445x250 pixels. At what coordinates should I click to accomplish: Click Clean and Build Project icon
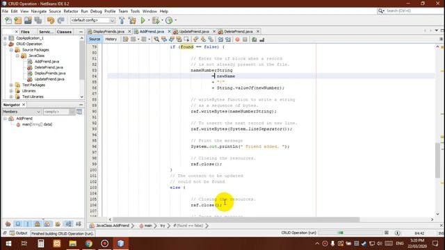[x=132, y=20]
